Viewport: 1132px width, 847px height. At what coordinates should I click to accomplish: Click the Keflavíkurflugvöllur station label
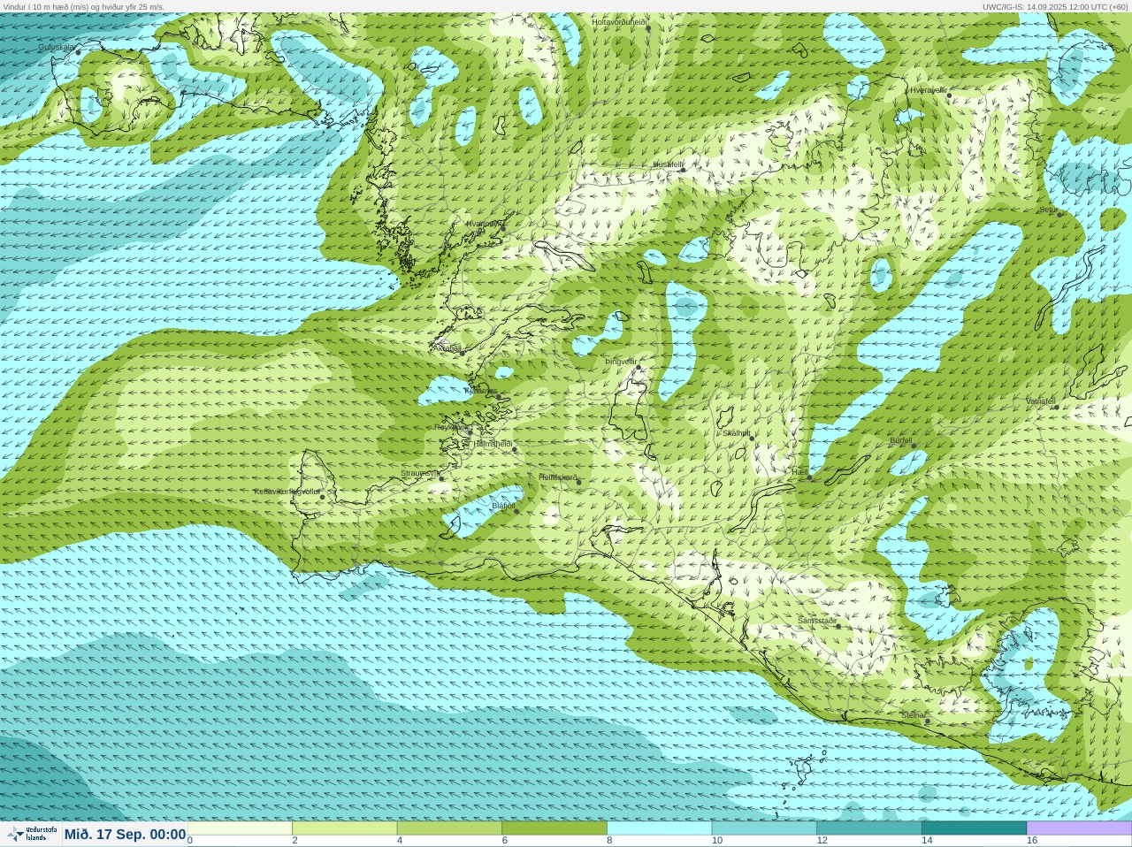pos(287,492)
